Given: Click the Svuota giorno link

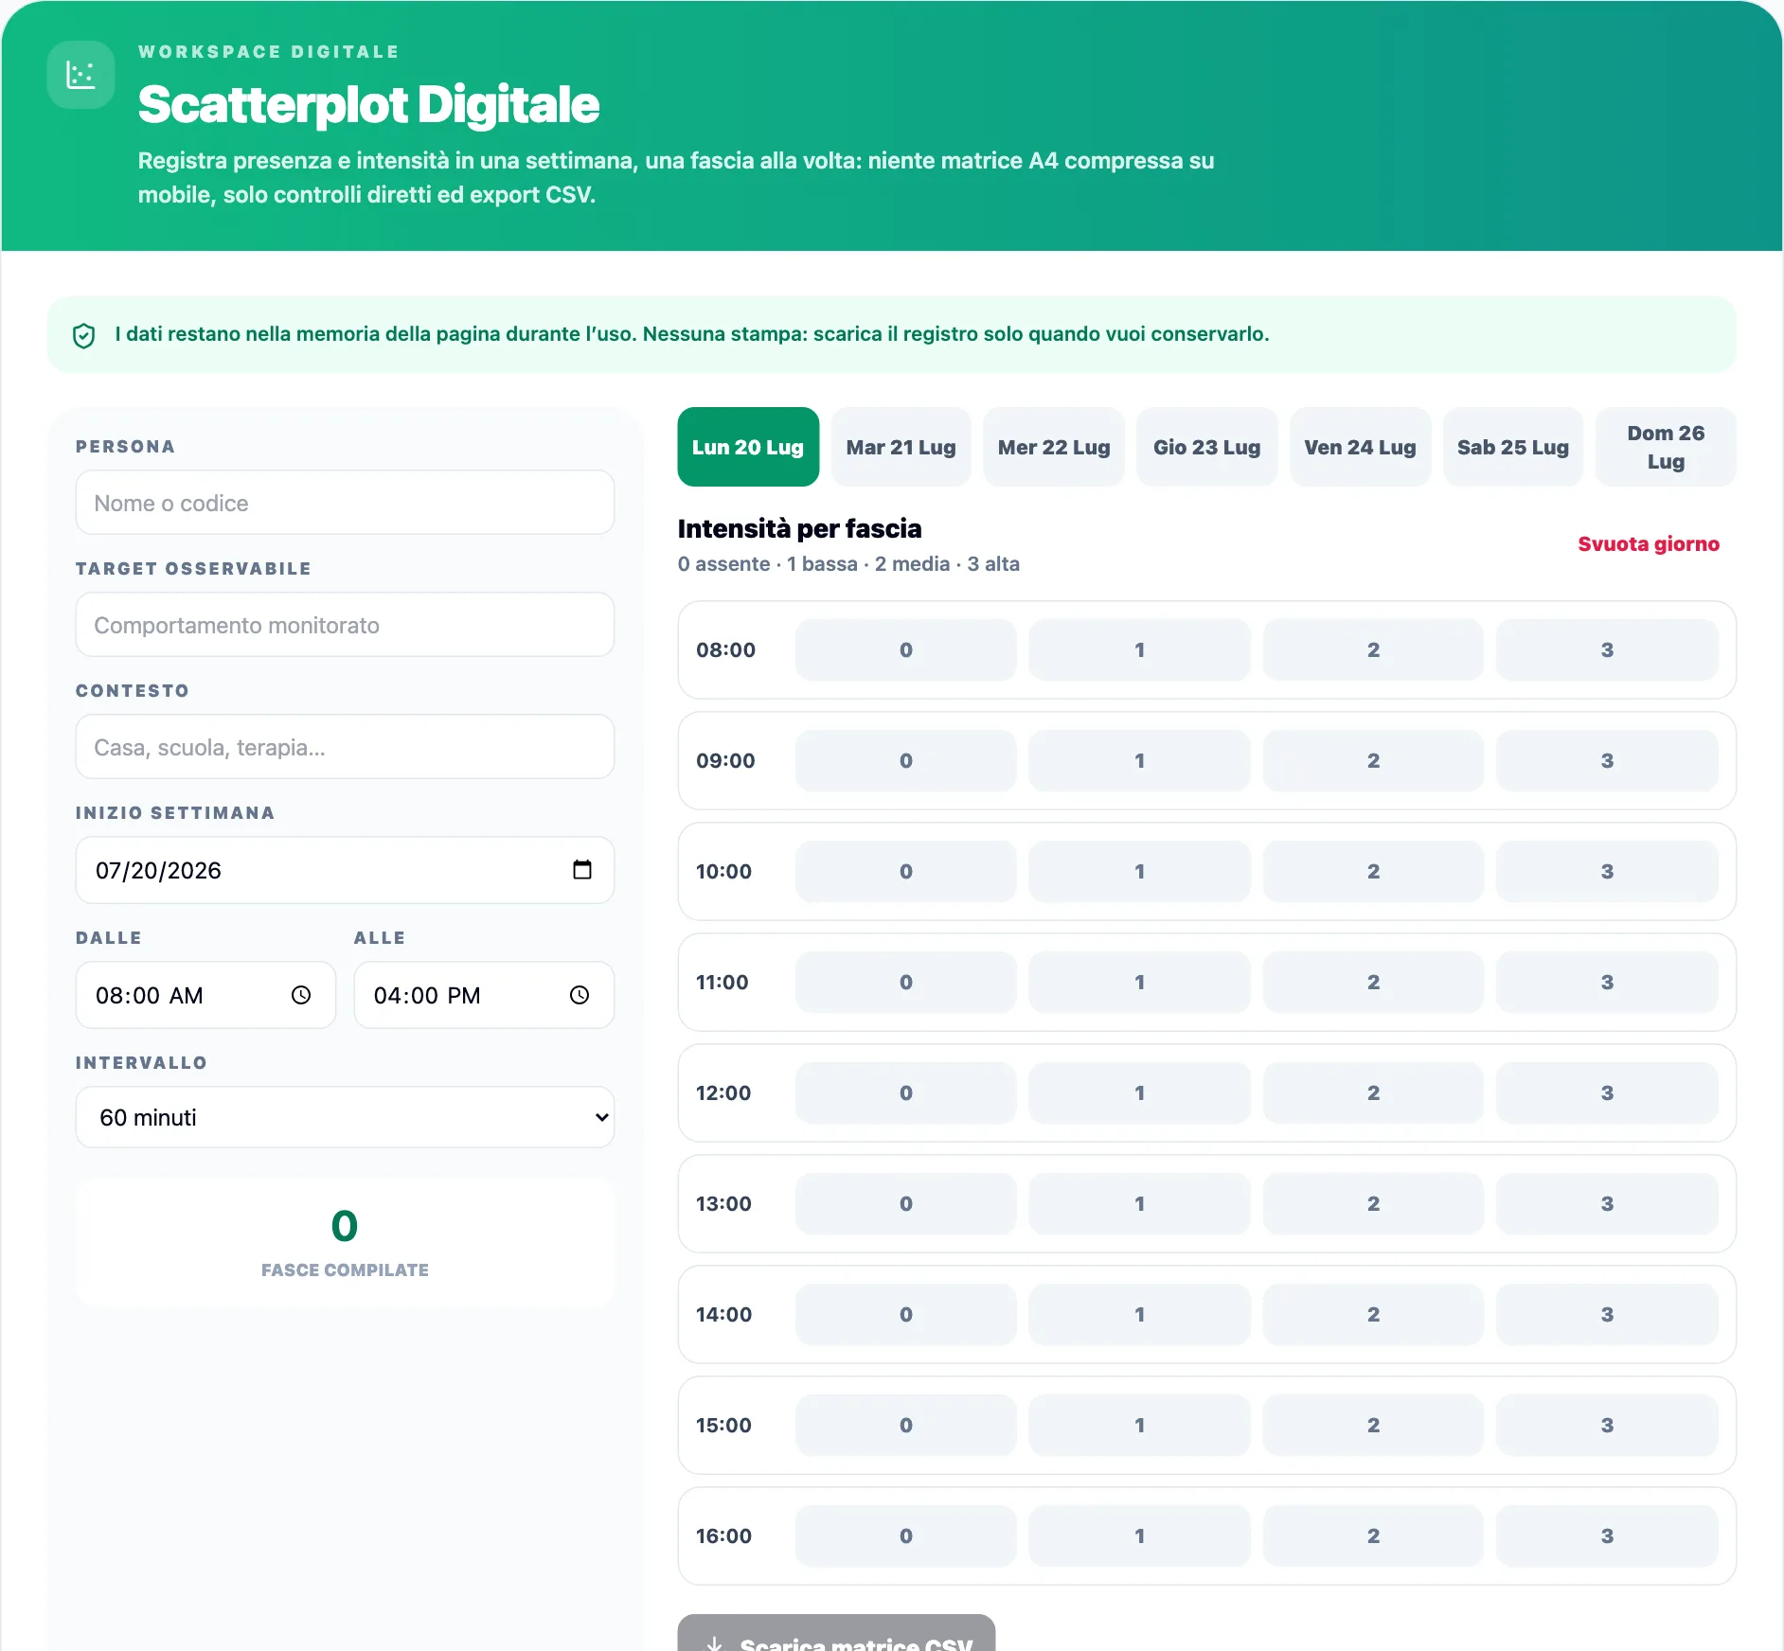Looking at the screenshot, I should pyautogui.click(x=1649, y=544).
